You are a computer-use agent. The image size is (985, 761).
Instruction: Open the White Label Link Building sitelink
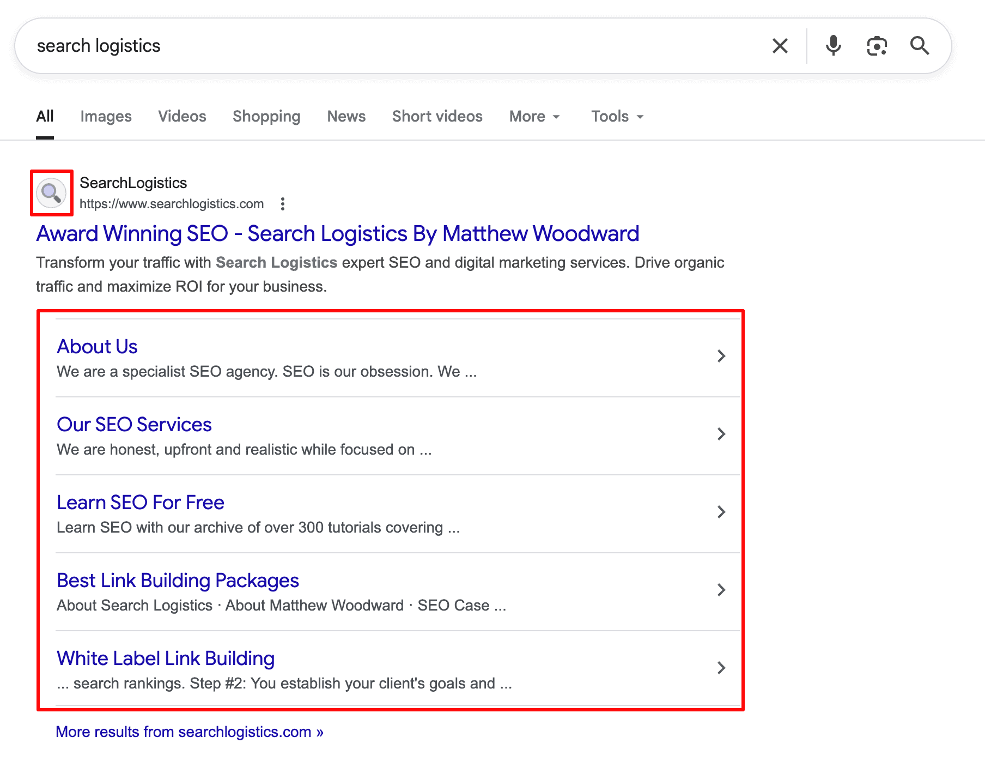pyautogui.click(x=166, y=659)
